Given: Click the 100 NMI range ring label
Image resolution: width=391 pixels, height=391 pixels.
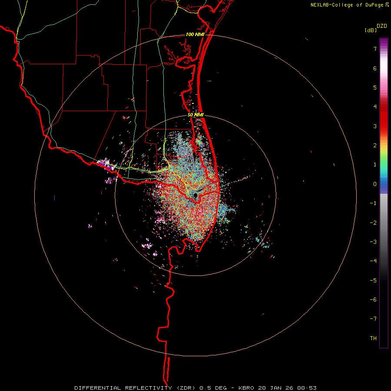Looking at the screenshot, I should pyautogui.click(x=195, y=34).
